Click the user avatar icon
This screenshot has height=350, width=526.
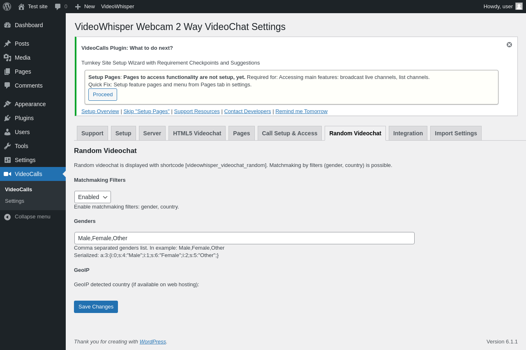coord(519,6)
